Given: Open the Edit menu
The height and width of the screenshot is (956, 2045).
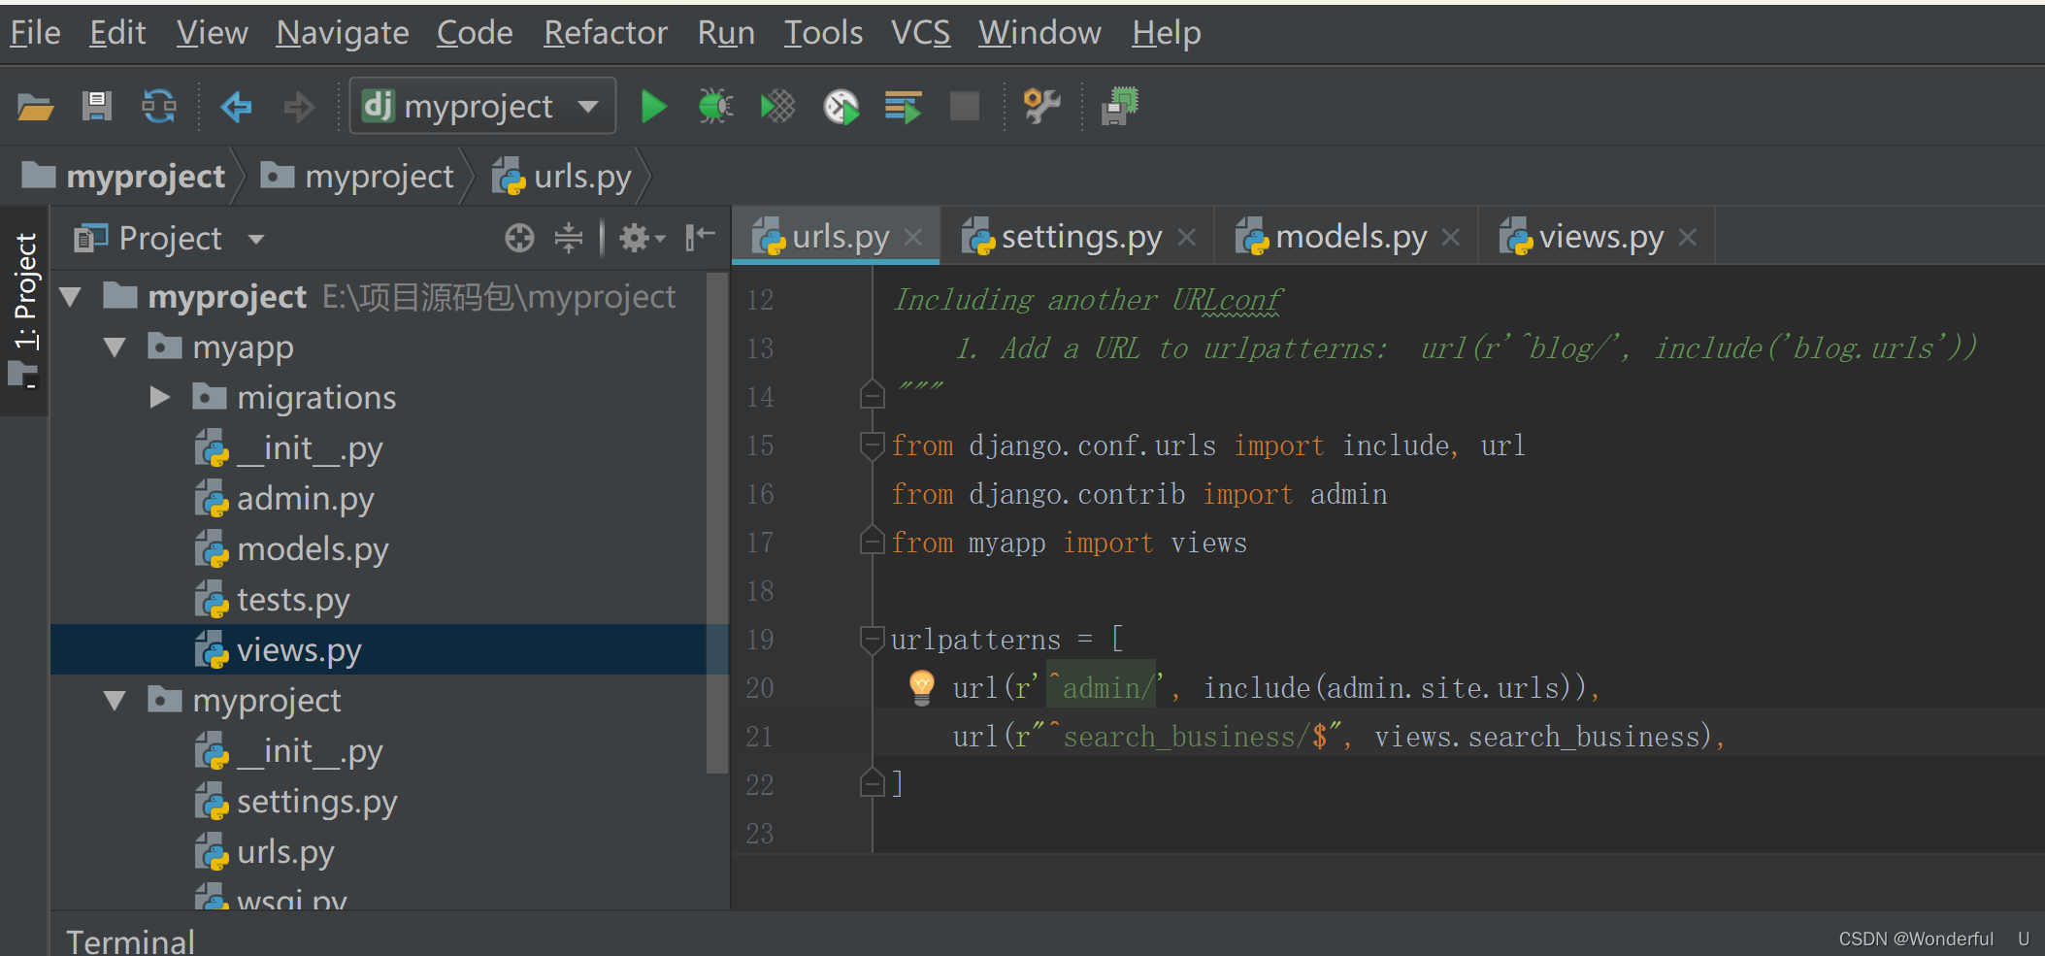Looking at the screenshot, I should (x=117, y=33).
